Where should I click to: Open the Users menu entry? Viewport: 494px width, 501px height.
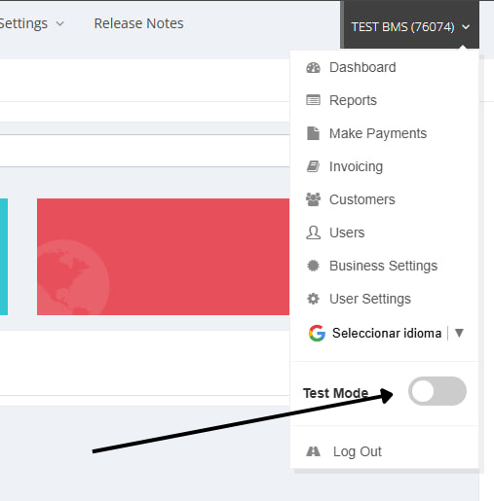[x=347, y=233]
